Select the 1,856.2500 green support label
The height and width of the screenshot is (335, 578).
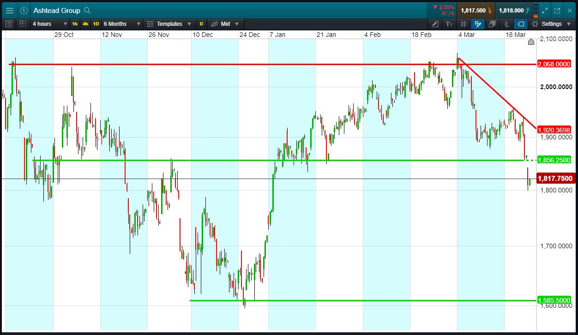[554, 160]
